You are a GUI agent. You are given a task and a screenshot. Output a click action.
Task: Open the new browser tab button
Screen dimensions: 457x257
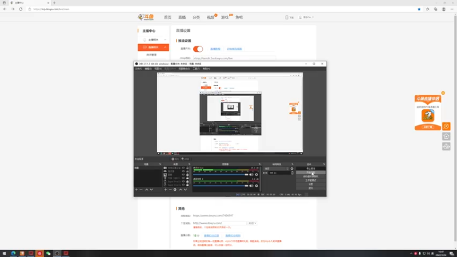pos(54,3)
